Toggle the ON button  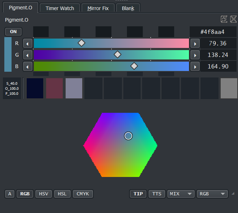[13, 32]
